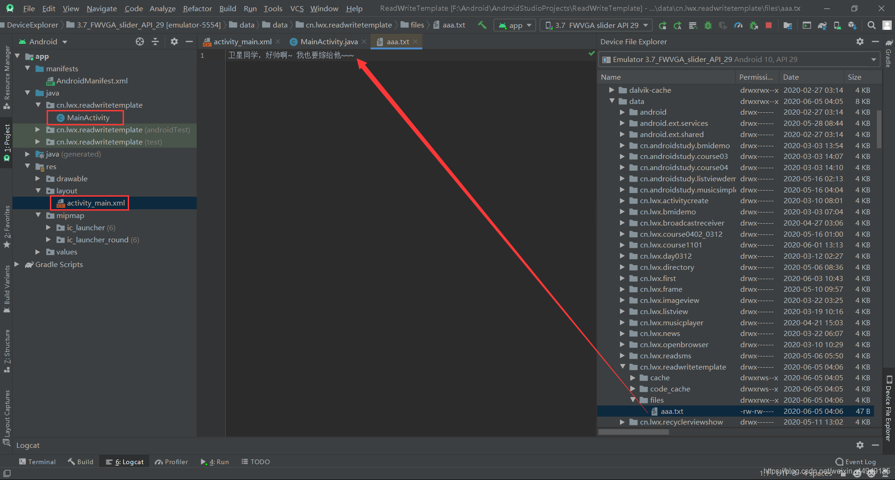Image resolution: width=895 pixels, height=480 pixels.
Task: Start debugging with the Debug app icon
Action: pos(709,25)
